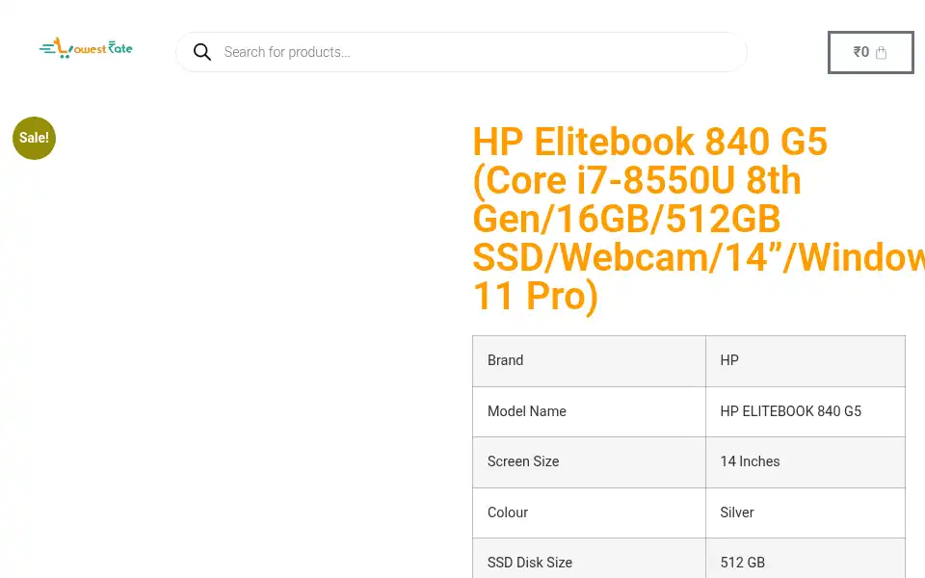This screenshot has width=925, height=578.
Task: Click the Sale! badge
Action: [35, 138]
